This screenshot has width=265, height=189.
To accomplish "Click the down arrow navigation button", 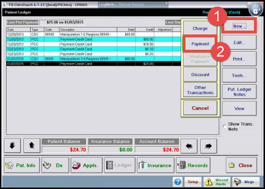I will 12,145.
